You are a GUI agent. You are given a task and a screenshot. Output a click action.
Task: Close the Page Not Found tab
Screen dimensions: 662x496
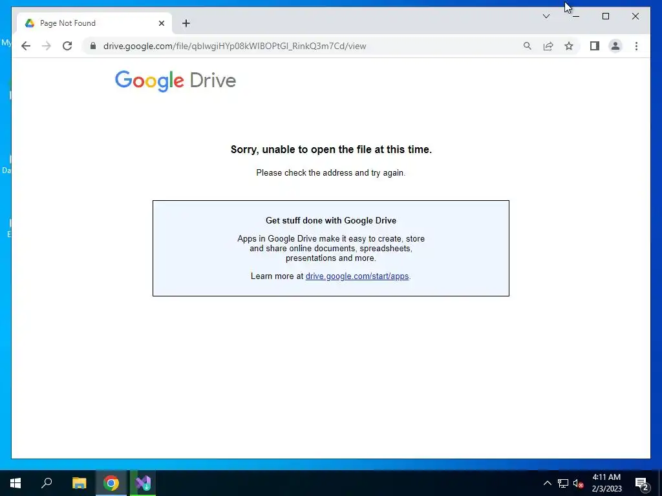(161, 23)
